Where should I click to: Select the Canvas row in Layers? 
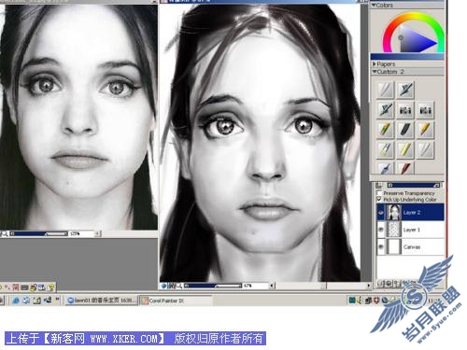point(410,246)
